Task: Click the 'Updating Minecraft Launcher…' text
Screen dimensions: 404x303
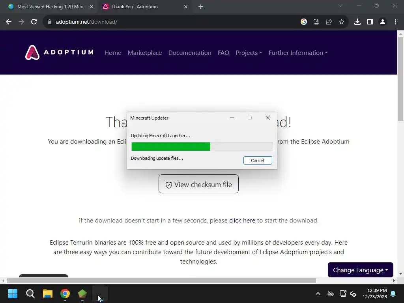Action: coord(161,136)
